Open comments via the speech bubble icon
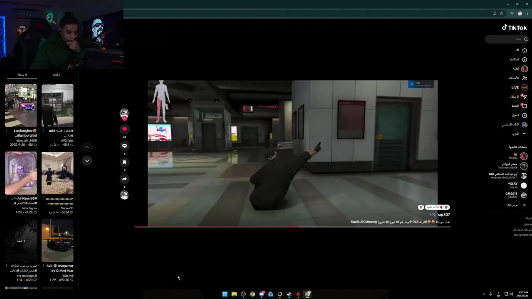Image resolution: width=532 pixels, height=299 pixels. click(x=124, y=146)
